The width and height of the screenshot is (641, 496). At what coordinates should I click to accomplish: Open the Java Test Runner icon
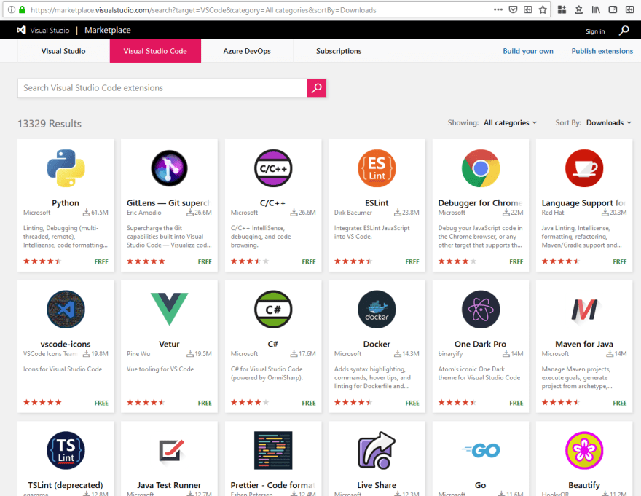171,451
